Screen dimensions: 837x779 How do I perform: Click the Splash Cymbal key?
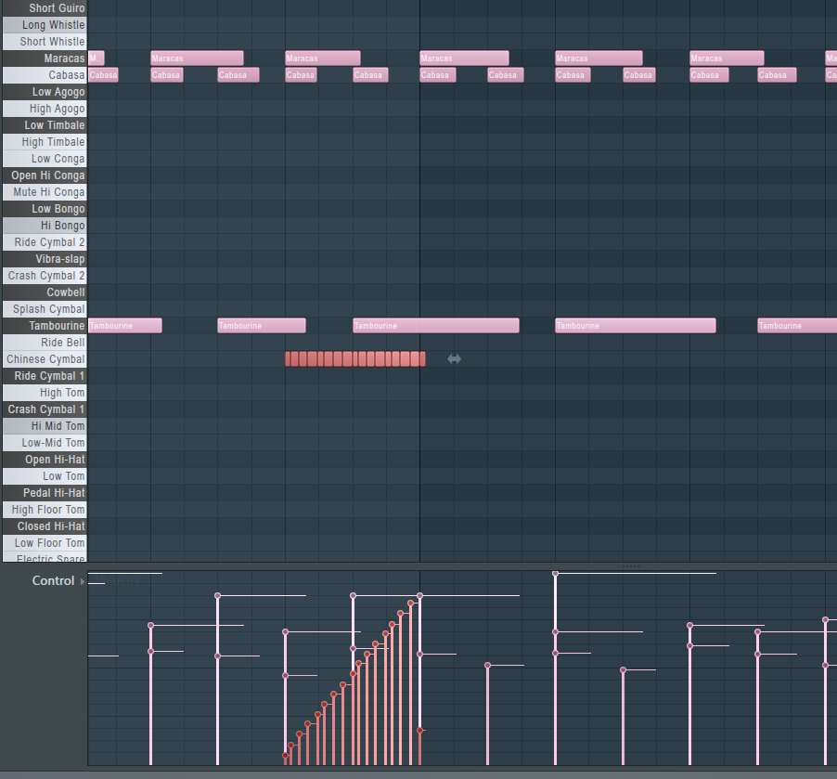tap(45, 309)
